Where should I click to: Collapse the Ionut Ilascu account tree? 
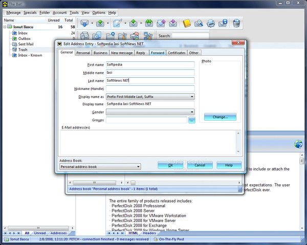4,27
